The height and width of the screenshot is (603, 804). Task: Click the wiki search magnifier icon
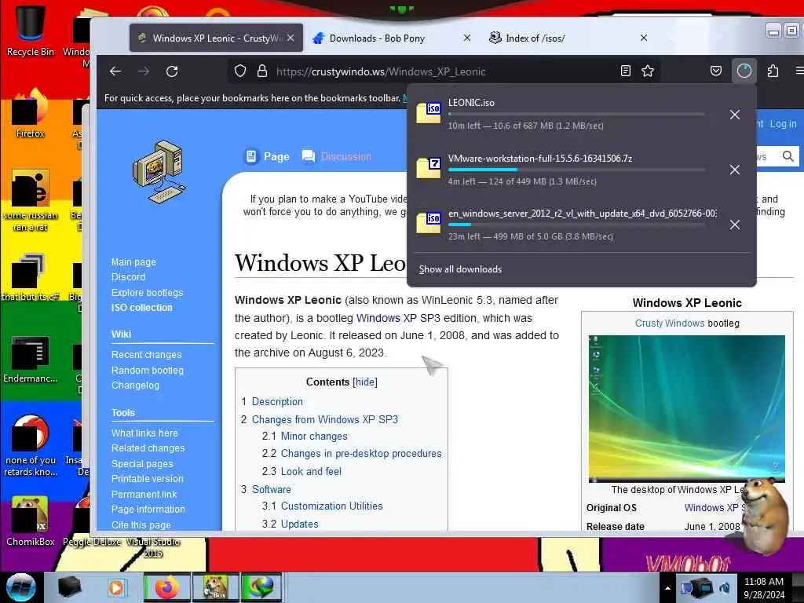click(x=788, y=156)
